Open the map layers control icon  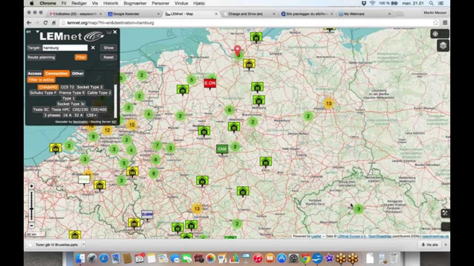(443, 45)
